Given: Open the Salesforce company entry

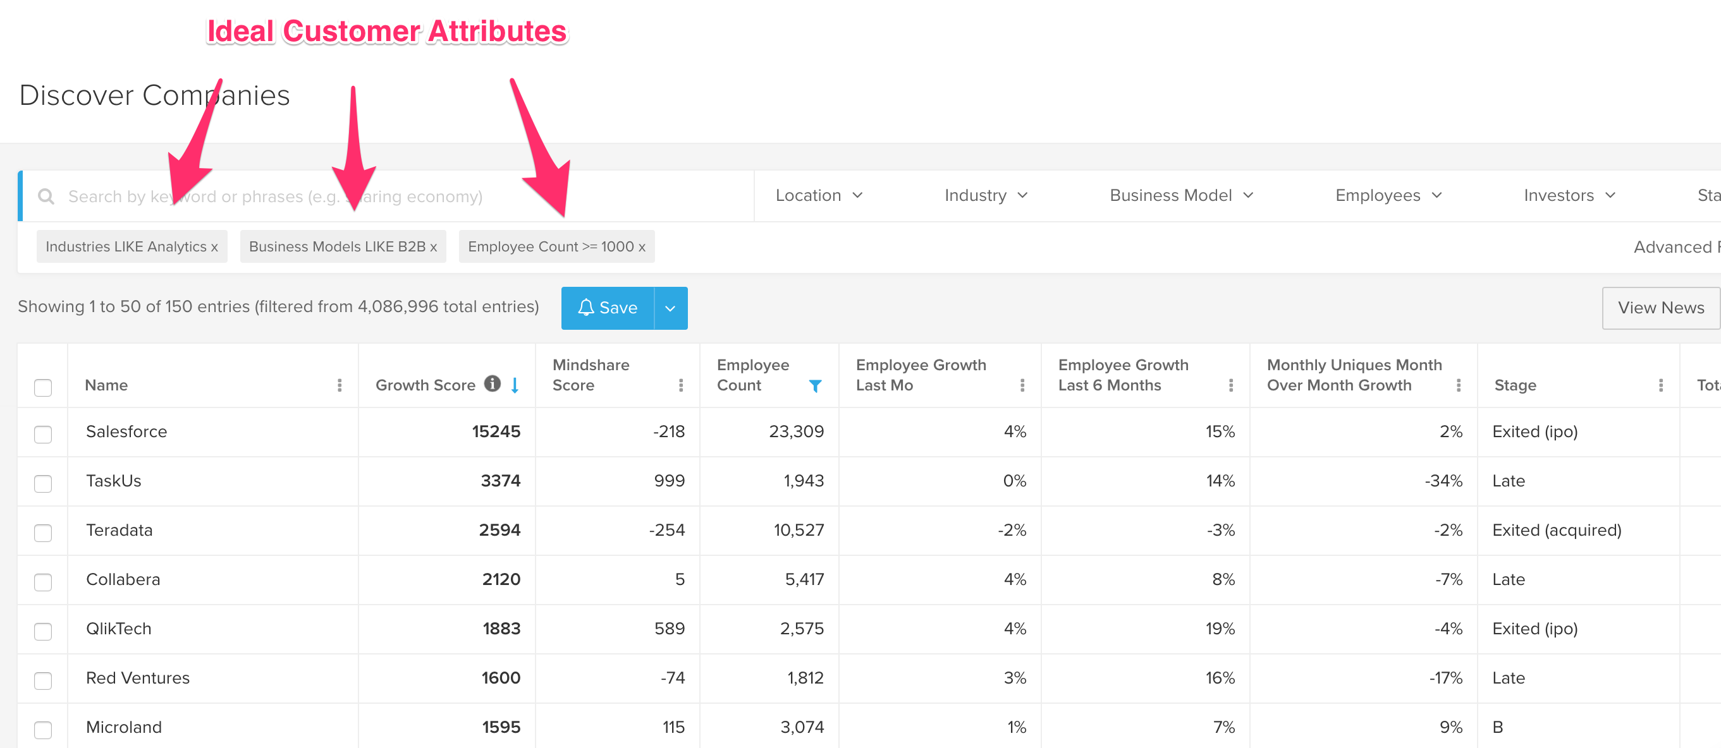Looking at the screenshot, I should tap(126, 432).
